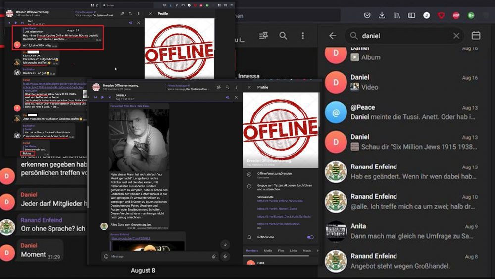Open chat search magnifier left of daniel panel
The height and width of the screenshot is (279, 495).
(283, 36)
